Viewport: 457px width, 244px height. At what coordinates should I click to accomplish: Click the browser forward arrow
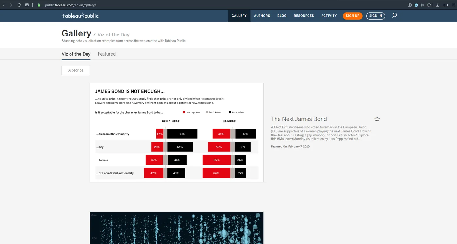[11, 5]
